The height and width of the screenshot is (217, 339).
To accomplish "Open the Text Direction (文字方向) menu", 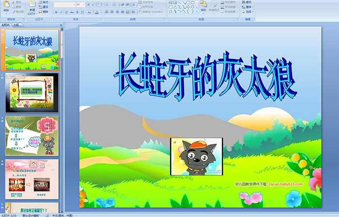I will click(147, 2).
